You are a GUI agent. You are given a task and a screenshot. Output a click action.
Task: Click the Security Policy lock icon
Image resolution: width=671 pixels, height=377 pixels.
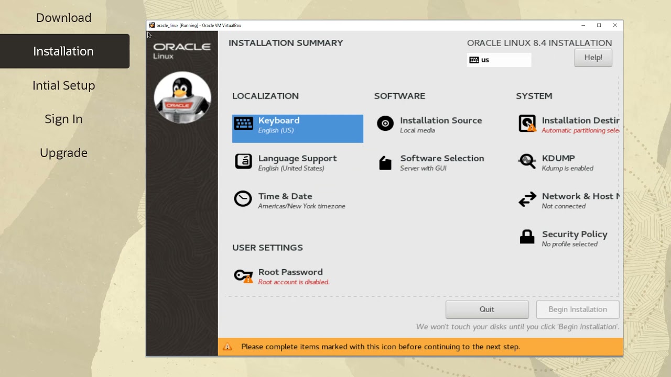(x=527, y=237)
